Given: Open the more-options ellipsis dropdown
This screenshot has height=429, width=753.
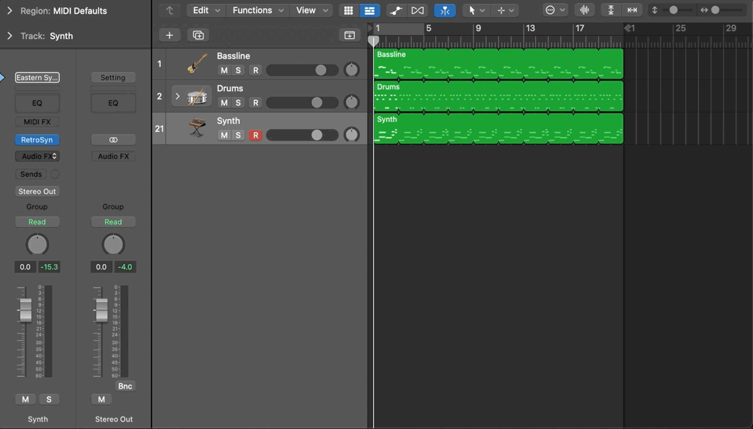Looking at the screenshot, I should point(555,10).
